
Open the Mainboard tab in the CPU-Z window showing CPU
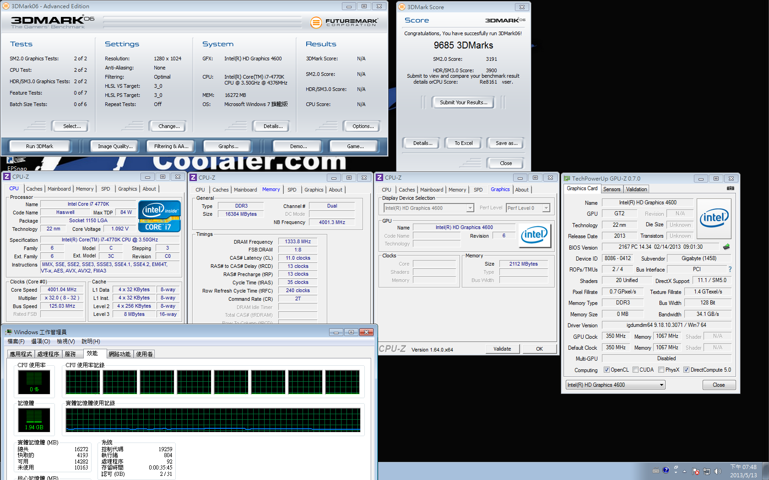tap(59, 189)
